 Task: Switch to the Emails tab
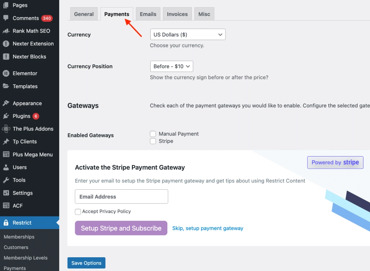148,14
